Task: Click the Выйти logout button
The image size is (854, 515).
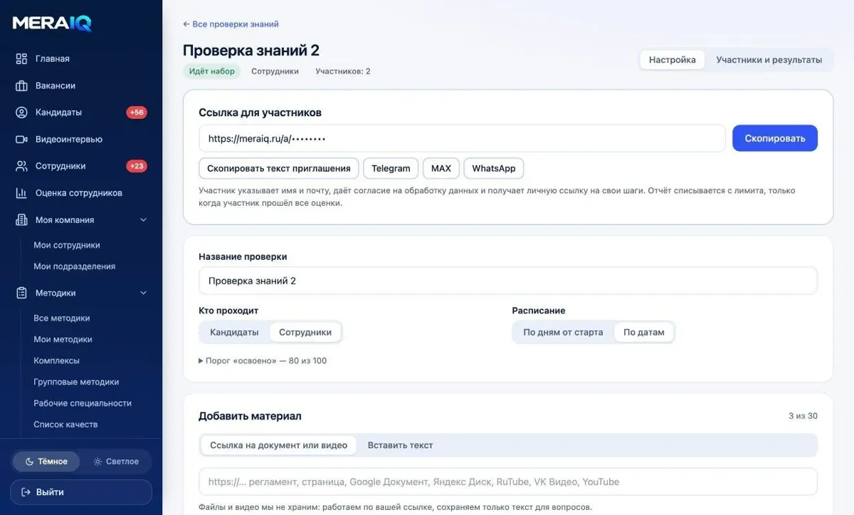Action: click(x=81, y=492)
